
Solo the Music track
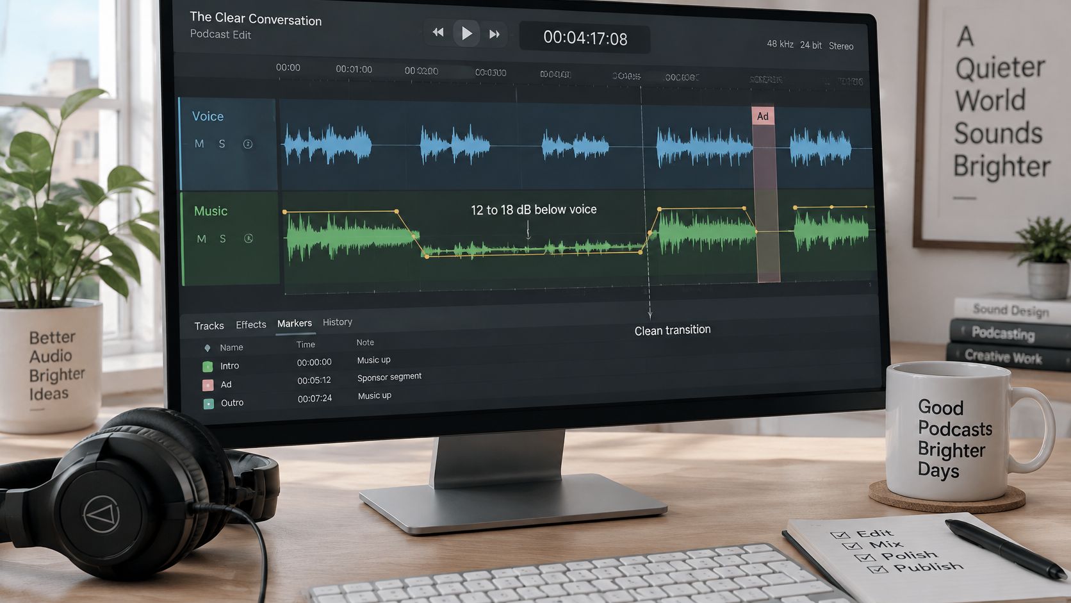[223, 238]
